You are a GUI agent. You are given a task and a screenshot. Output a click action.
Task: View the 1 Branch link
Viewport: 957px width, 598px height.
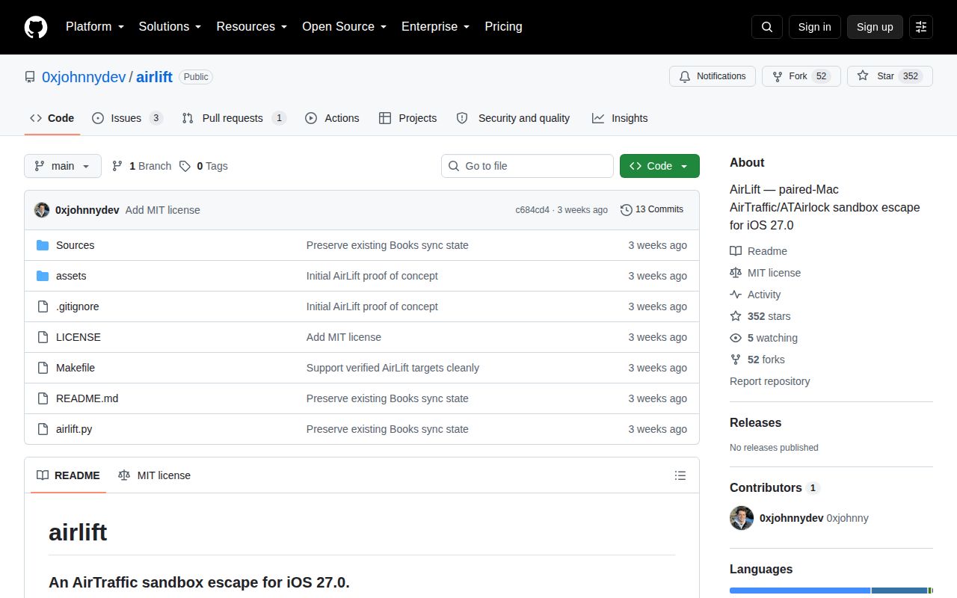tap(141, 166)
